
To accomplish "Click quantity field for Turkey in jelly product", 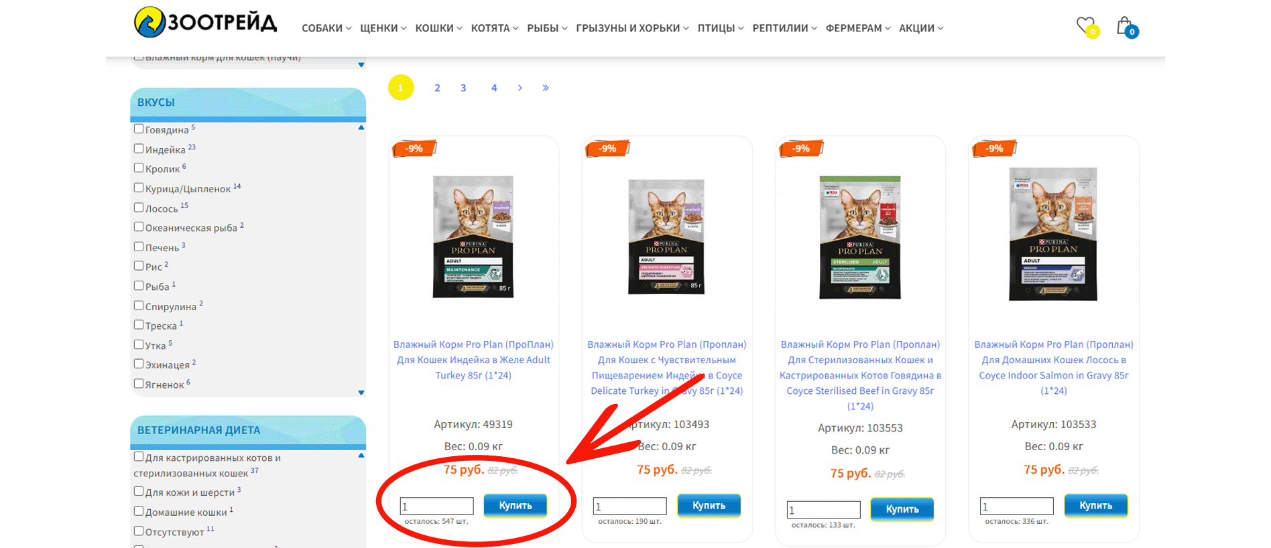I will pos(436,506).
